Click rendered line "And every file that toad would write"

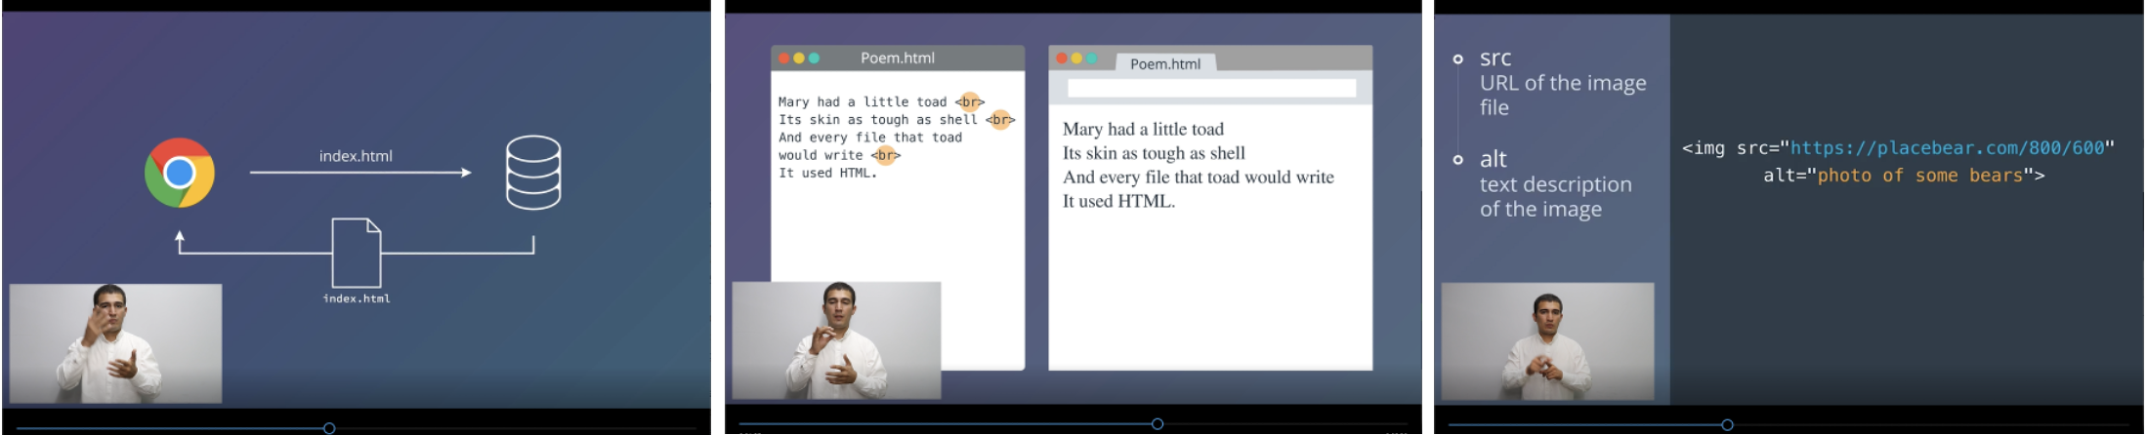[x=1199, y=178]
